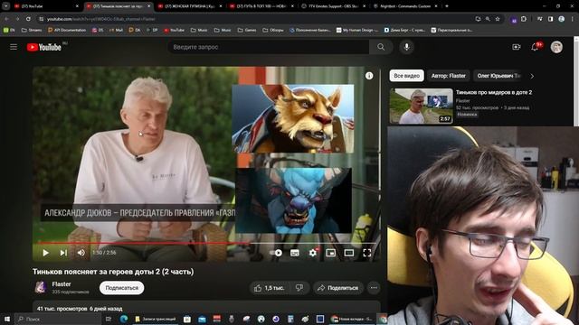Open Task View on the taskbar
Viewport: 579px width, 325px height.
tap(109, 319)
